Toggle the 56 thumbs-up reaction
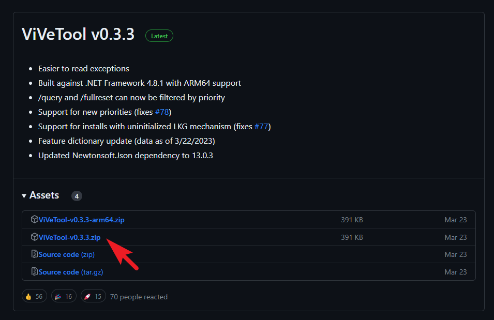 pos(34,296)
